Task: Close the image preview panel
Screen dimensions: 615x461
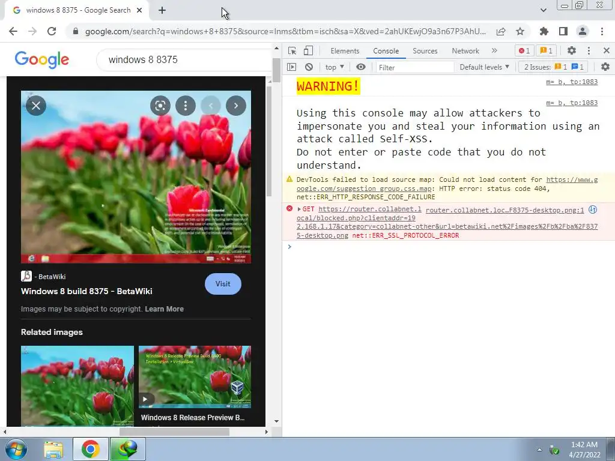Action: [x=36, y=106]
